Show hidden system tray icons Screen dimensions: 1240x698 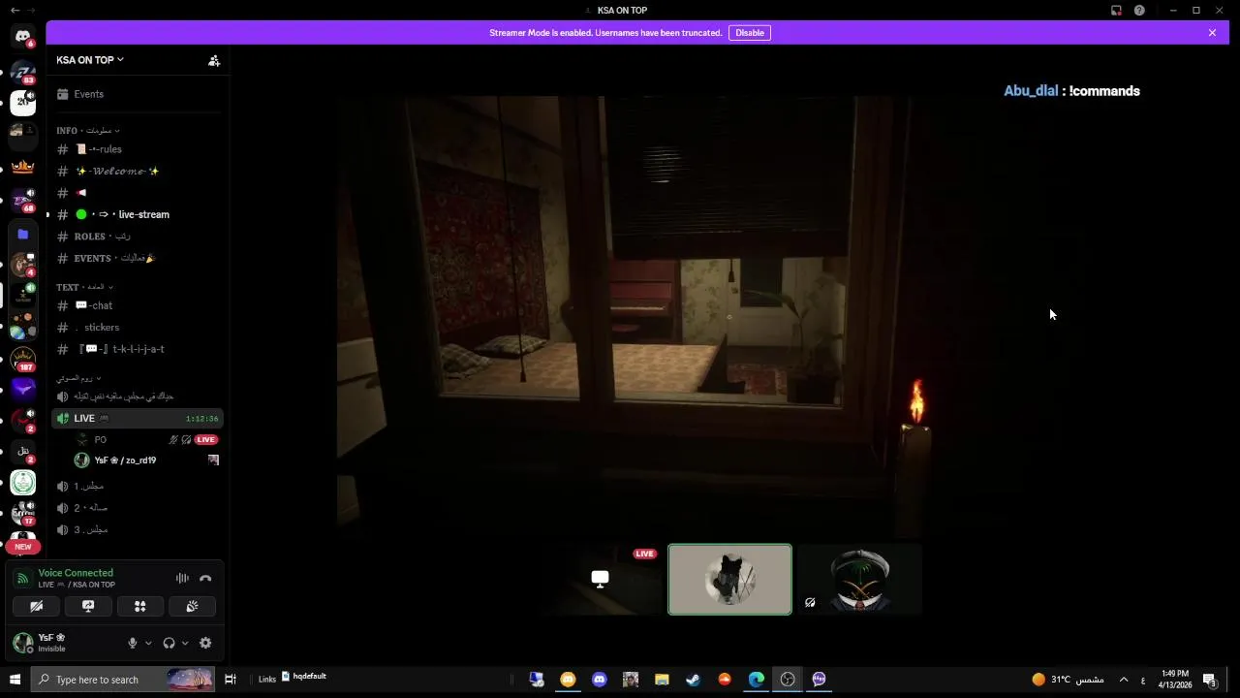(1124, 680)
